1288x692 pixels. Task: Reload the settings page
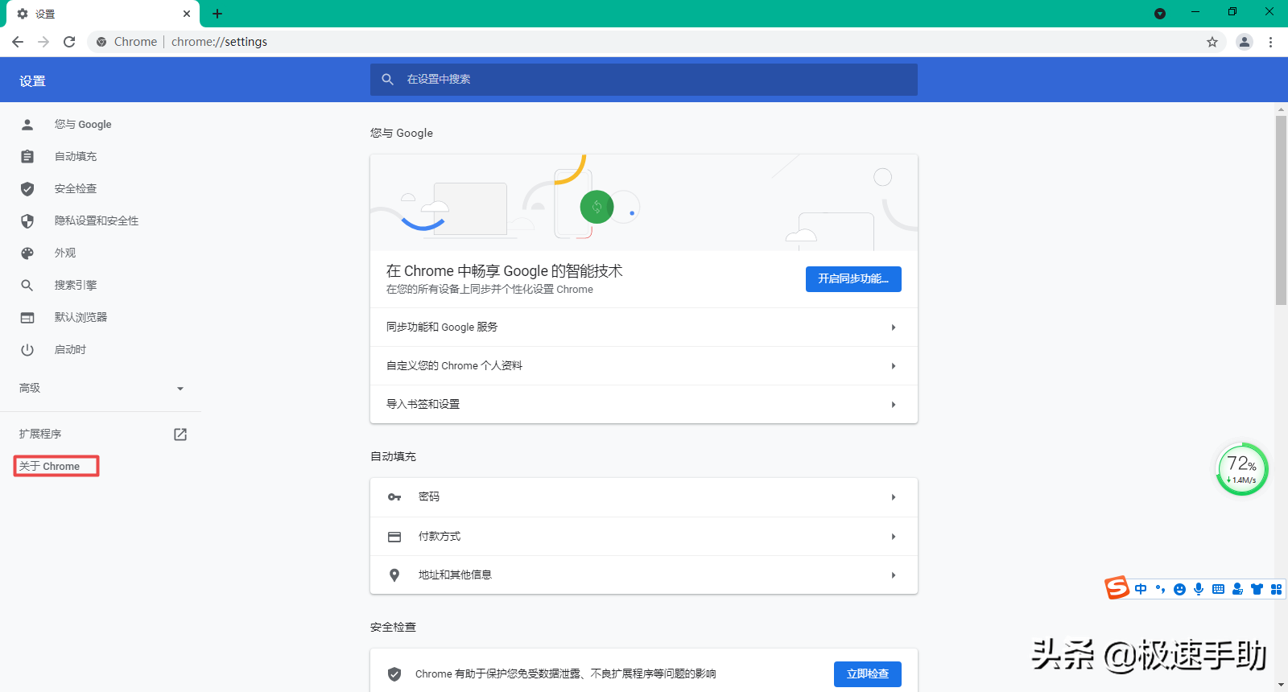69,42
